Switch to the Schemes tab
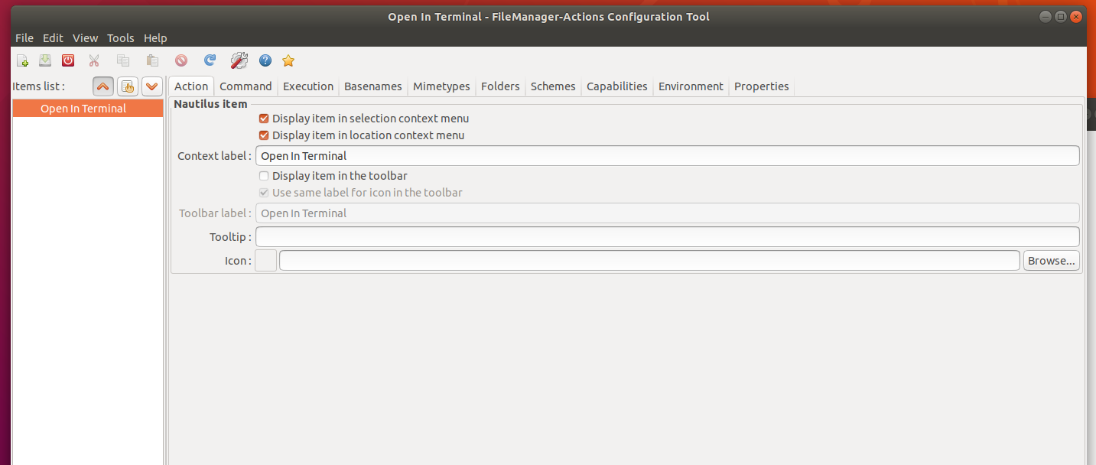This screenshot has height=465, width=1096. (553, 86)
